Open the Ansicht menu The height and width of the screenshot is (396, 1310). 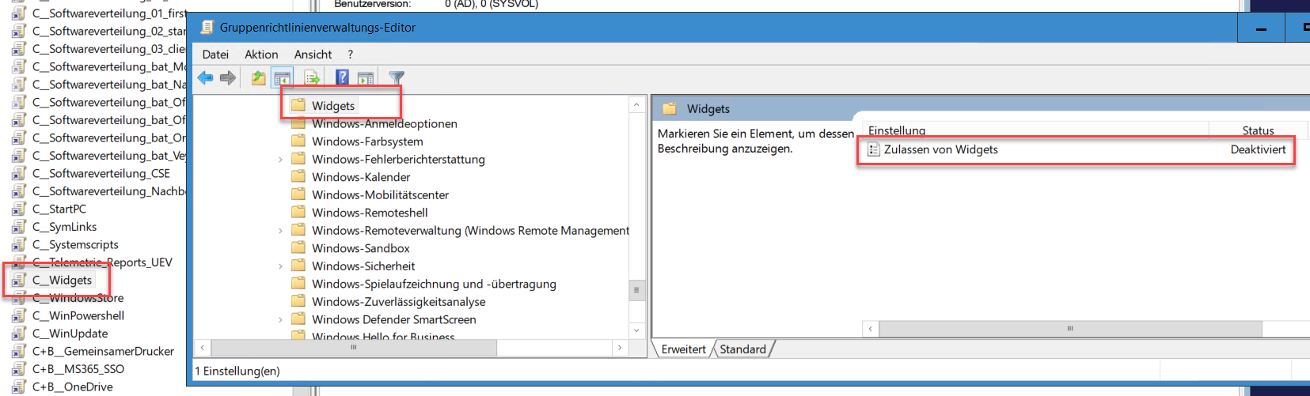(313, 55)
